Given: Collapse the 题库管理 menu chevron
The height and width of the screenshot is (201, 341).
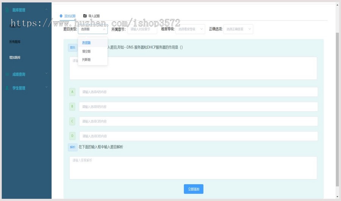Looking at the screenshot, I should [46, 9].
